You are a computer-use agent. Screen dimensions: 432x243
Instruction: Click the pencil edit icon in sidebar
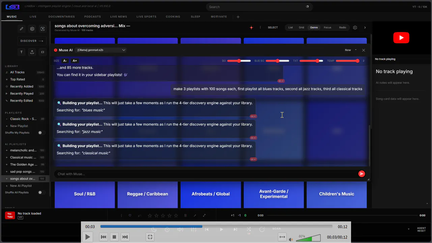(x=22, y=29)
